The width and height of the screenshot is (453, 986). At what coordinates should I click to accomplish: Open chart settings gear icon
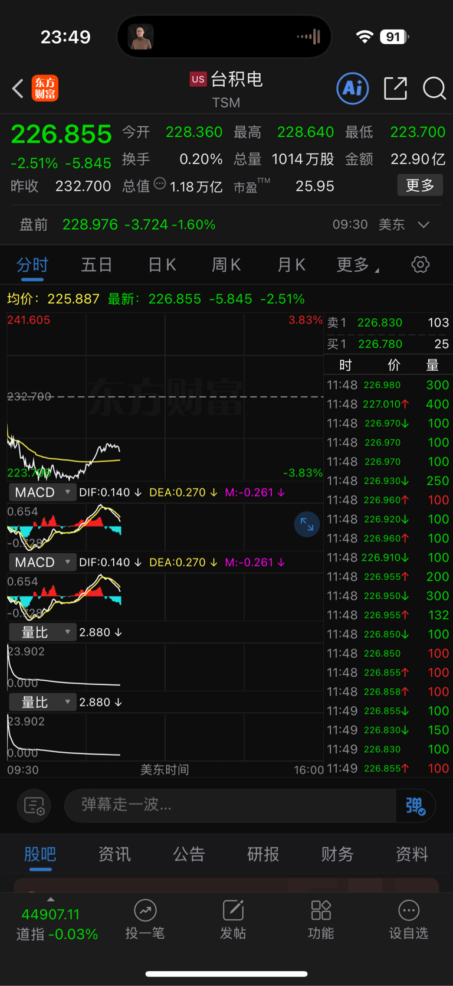tap(421, 265)
